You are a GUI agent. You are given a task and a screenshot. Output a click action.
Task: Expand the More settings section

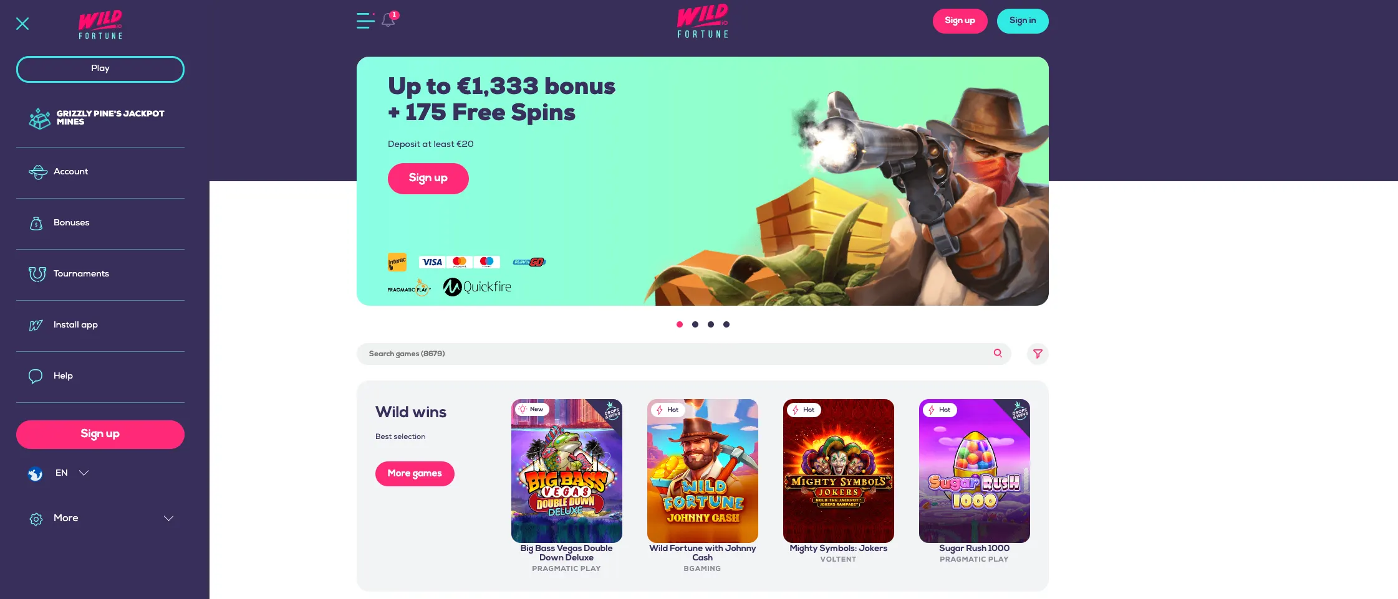pos(100,518)
